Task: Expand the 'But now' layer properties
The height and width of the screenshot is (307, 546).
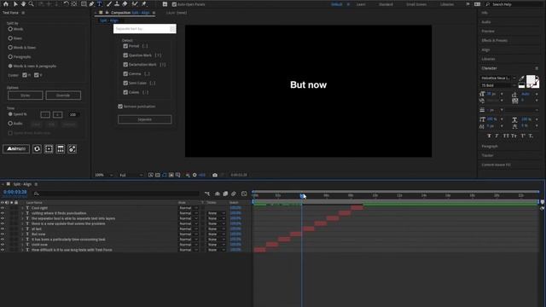Action: click(x=23, y=234)
